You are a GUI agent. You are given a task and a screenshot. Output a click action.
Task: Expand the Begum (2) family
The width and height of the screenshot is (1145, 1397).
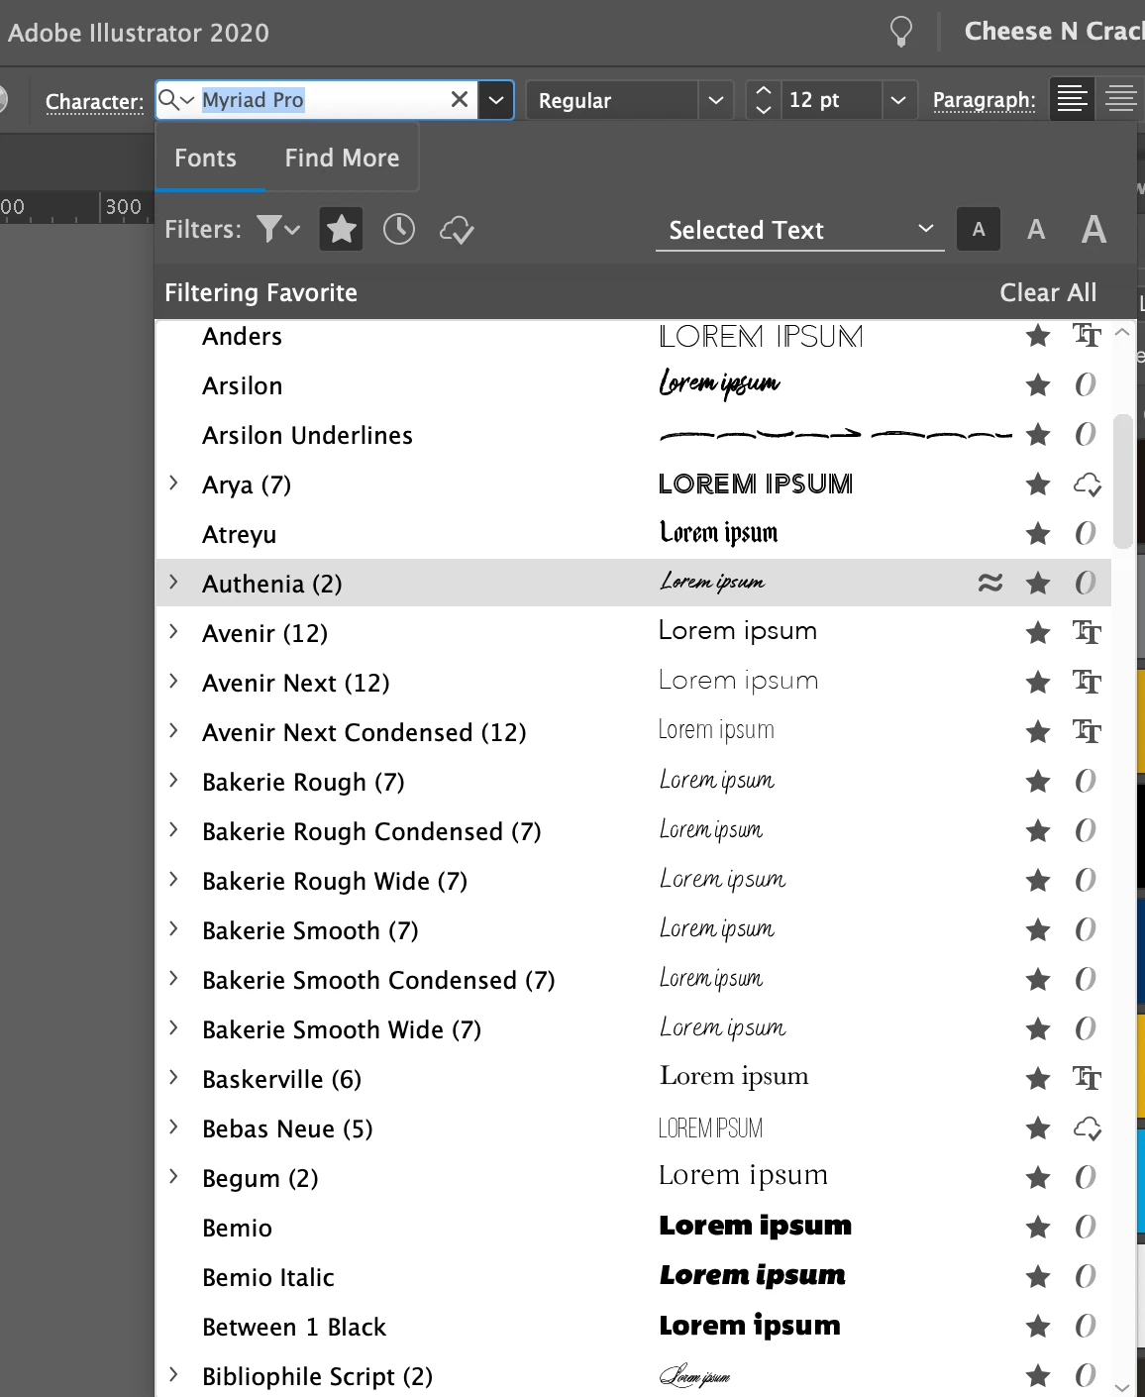[x=174, y=1177]
